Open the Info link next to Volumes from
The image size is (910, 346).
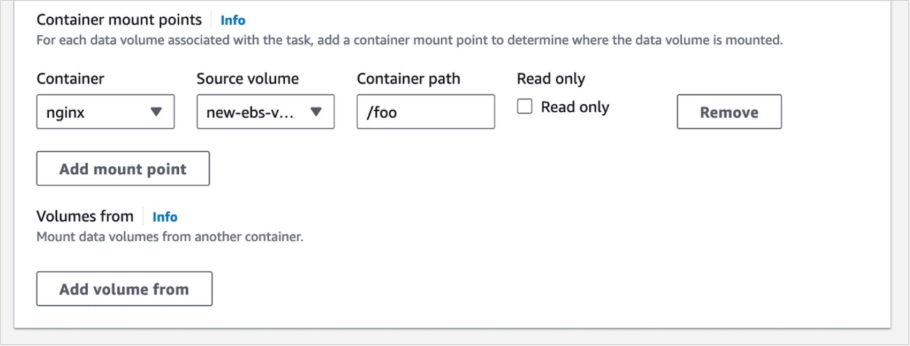pyautogui.click(x=165, y=217)
